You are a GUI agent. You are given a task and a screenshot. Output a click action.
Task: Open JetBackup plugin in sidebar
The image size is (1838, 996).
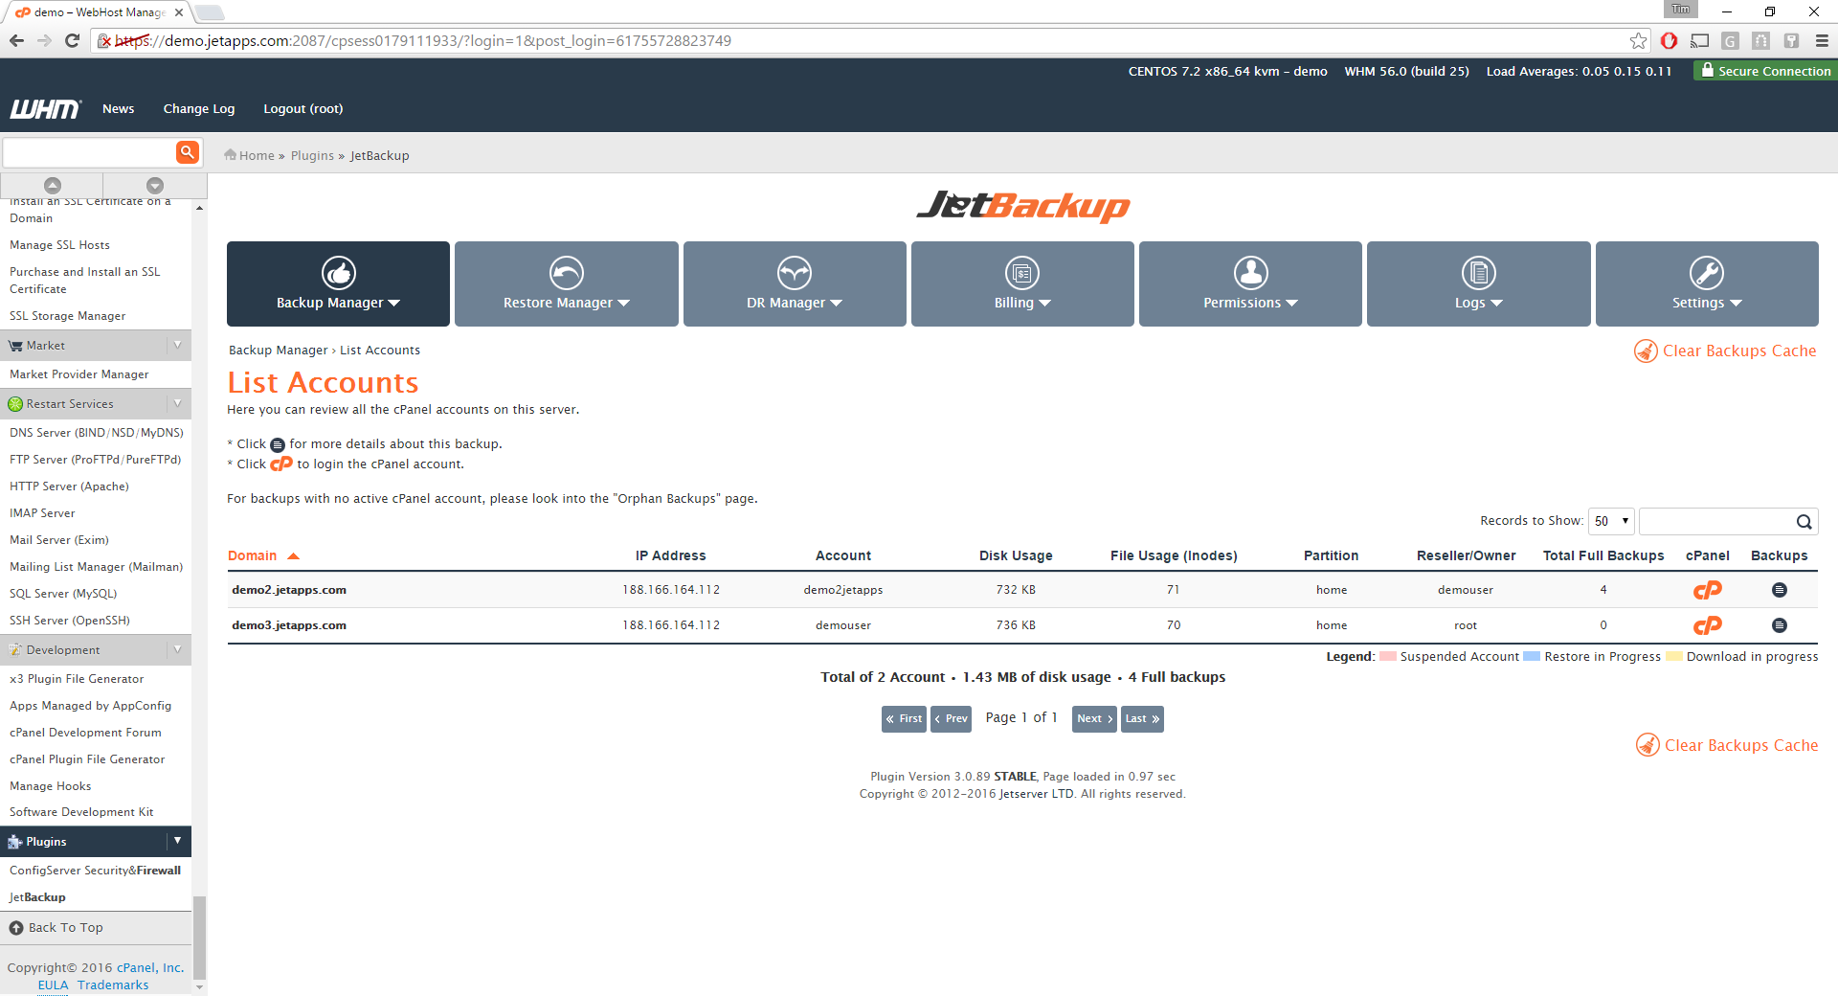(37, 896)
